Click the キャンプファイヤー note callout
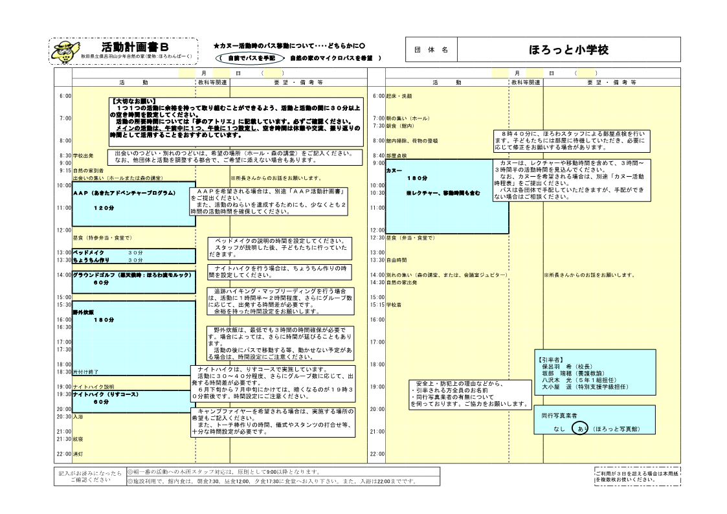This screenshot has width=727, height=514. click(274, 421)
